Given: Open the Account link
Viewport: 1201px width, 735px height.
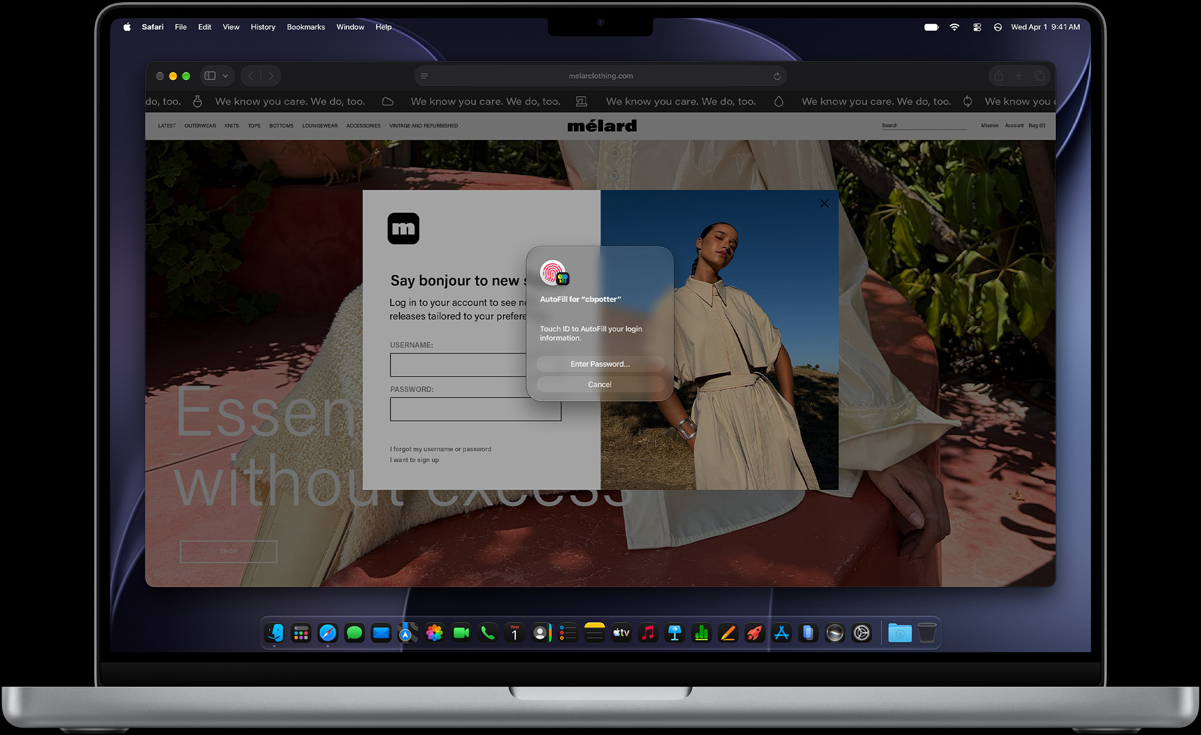Looking at the screenshot, I should 1014,125.
